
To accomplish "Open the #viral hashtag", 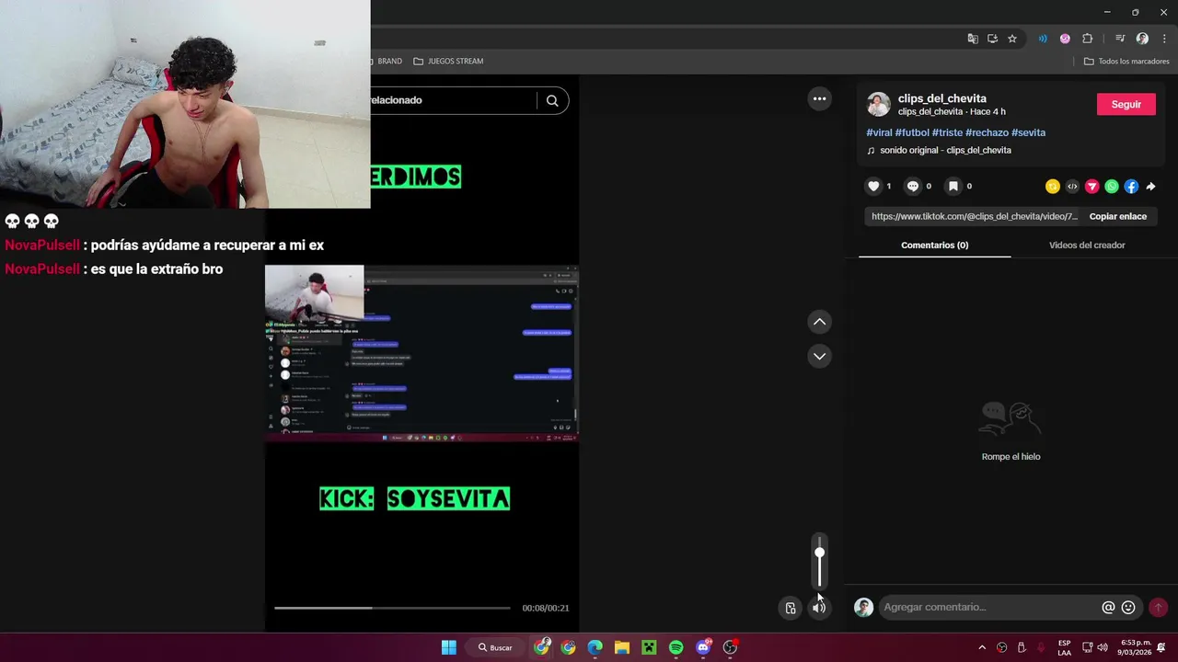I will coord(879,132).
